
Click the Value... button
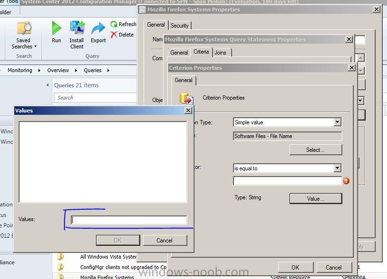315,198
